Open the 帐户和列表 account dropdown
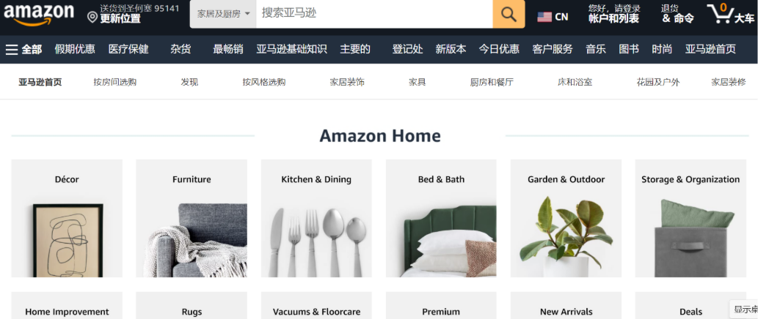Screen dimensions: 758x319 point(614,14)
